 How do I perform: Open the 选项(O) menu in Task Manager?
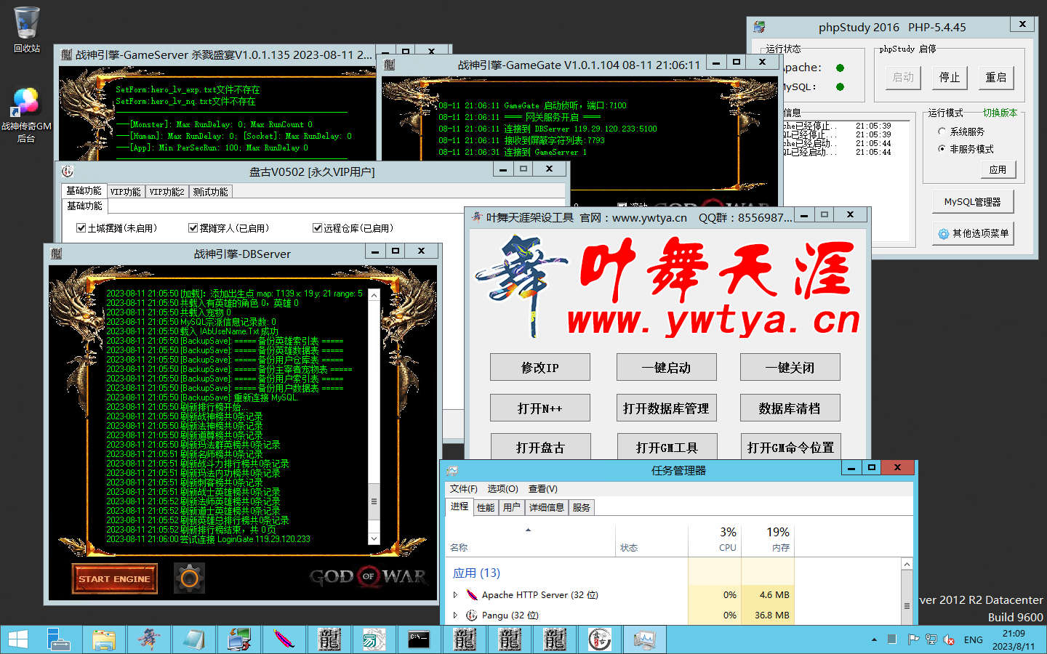[502, 488]
